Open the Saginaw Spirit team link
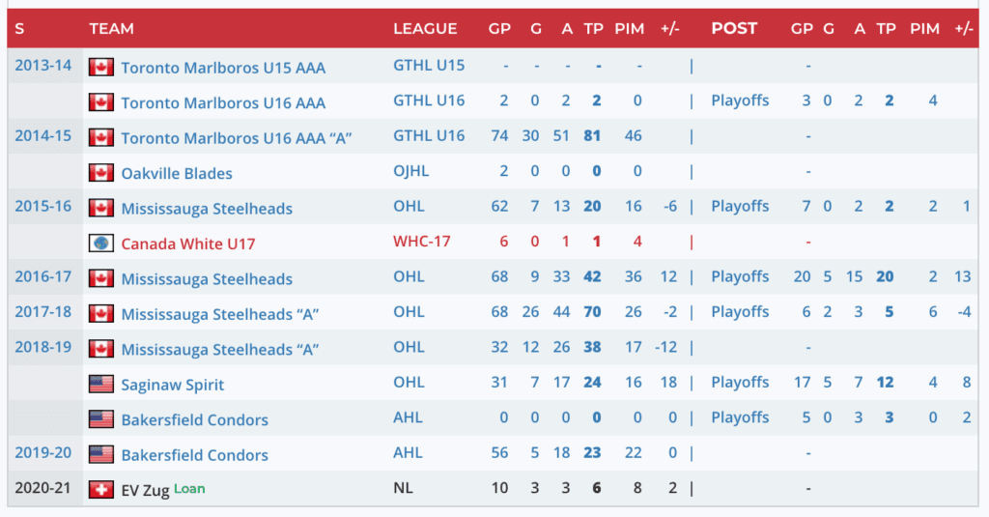Screen dimensions: 989x517 pyautogui.click(x=172, y=385)
